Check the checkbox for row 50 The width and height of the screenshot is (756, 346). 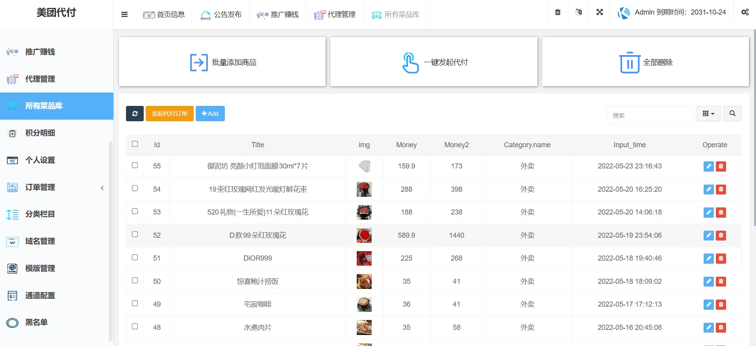point(135,280)
